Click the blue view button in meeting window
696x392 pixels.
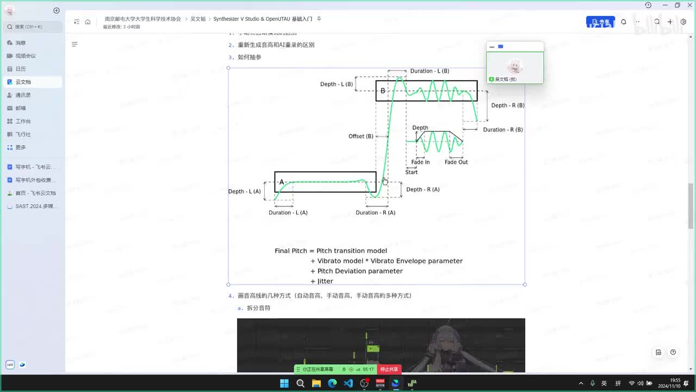(501, 47)
